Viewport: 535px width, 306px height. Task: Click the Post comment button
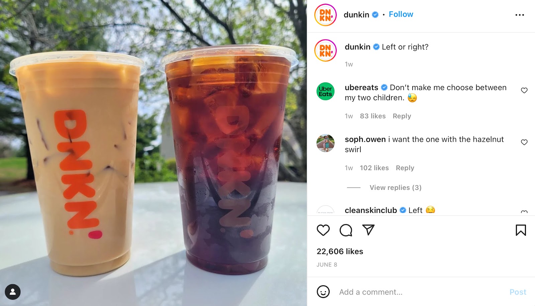518,292
